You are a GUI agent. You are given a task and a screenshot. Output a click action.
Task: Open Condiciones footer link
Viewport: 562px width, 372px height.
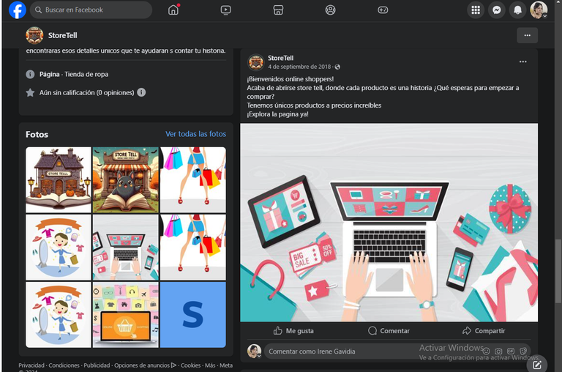[x=64, y=365]
